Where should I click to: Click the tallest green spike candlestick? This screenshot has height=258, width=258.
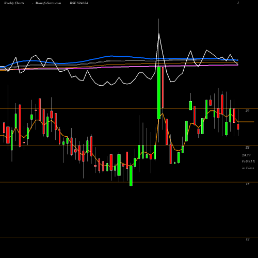tap(159, 93)
